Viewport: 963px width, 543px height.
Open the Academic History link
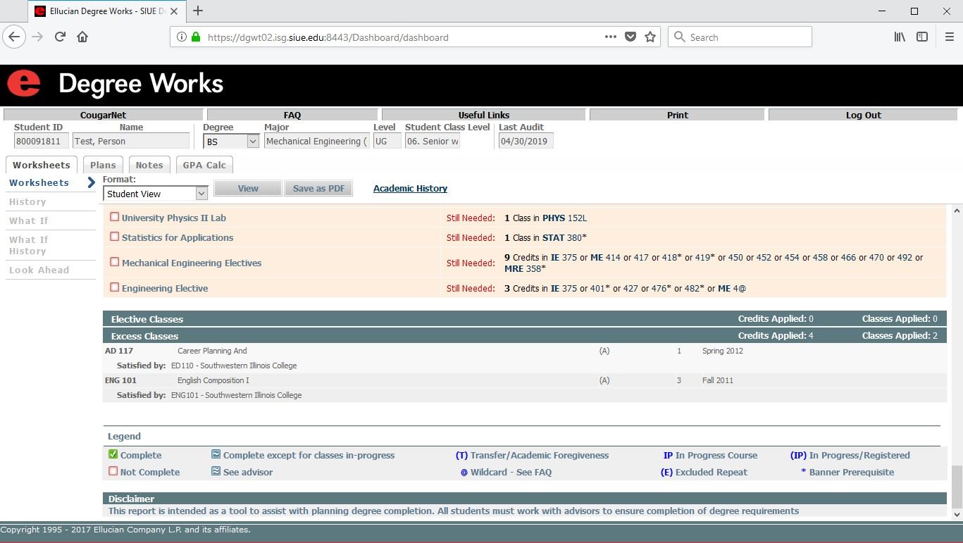(410, 189)
